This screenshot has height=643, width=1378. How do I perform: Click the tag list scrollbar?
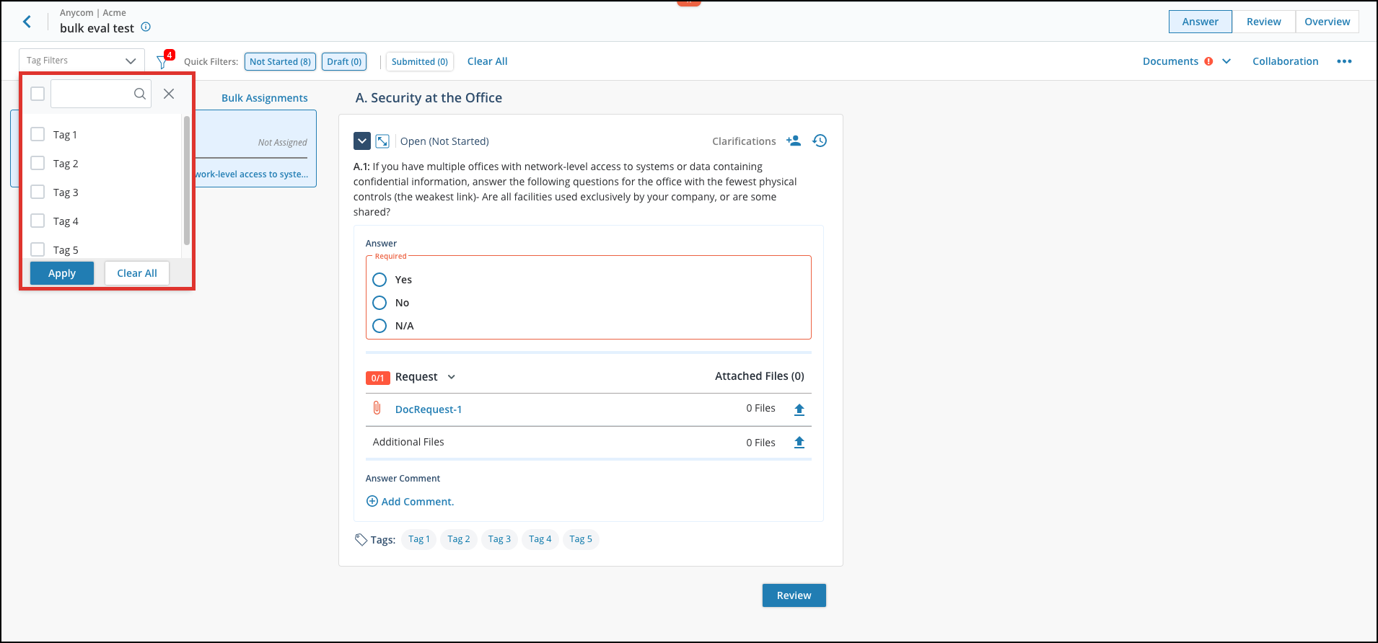point(187,180)
